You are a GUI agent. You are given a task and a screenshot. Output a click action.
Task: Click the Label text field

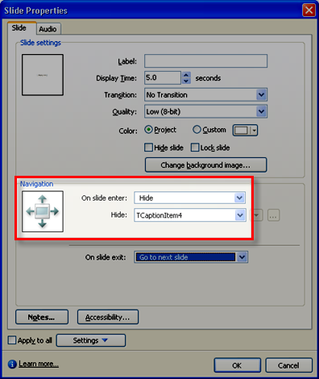(205, 61)
